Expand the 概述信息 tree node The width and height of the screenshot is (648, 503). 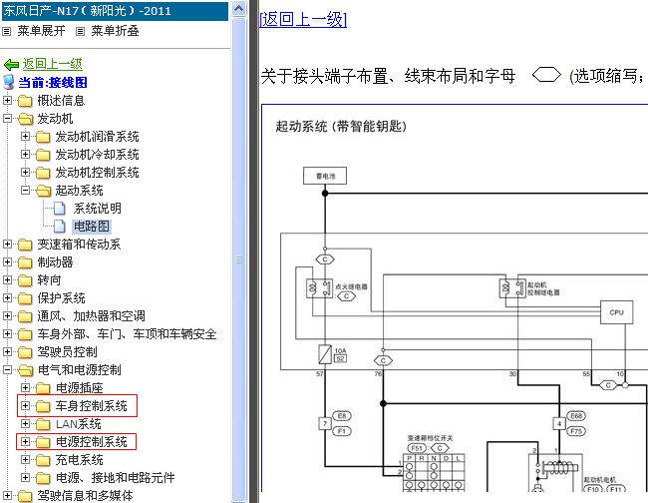click(7, 100)
